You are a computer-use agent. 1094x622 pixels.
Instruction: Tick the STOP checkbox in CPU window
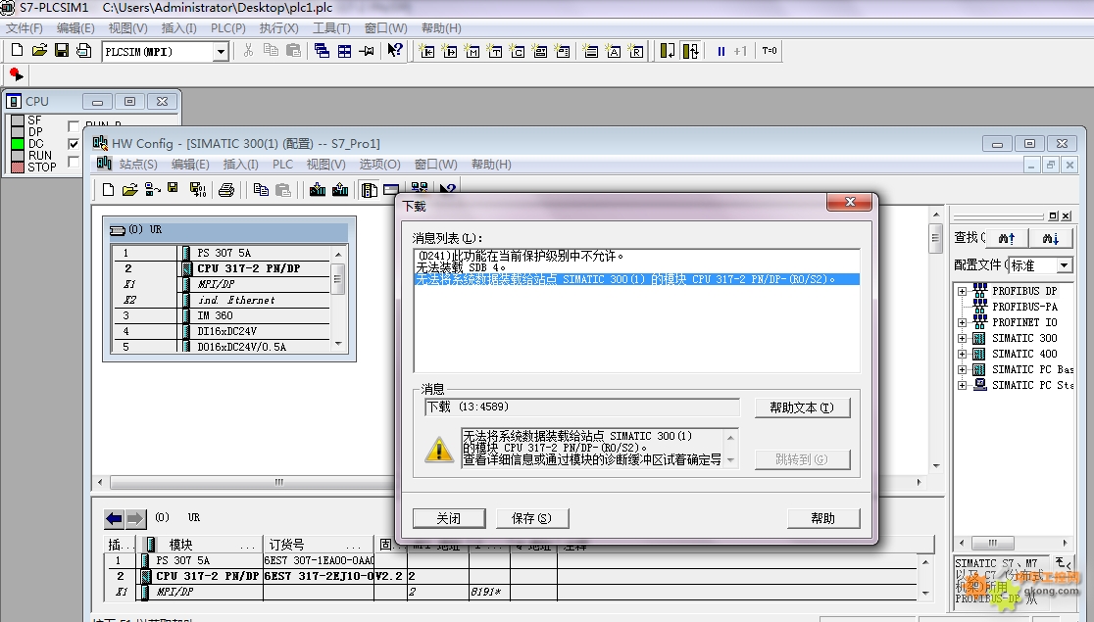pos(74,162)
